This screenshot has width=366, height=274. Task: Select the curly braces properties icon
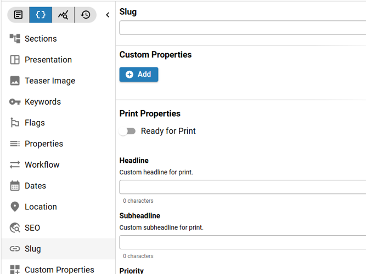(x=41, y=15)
